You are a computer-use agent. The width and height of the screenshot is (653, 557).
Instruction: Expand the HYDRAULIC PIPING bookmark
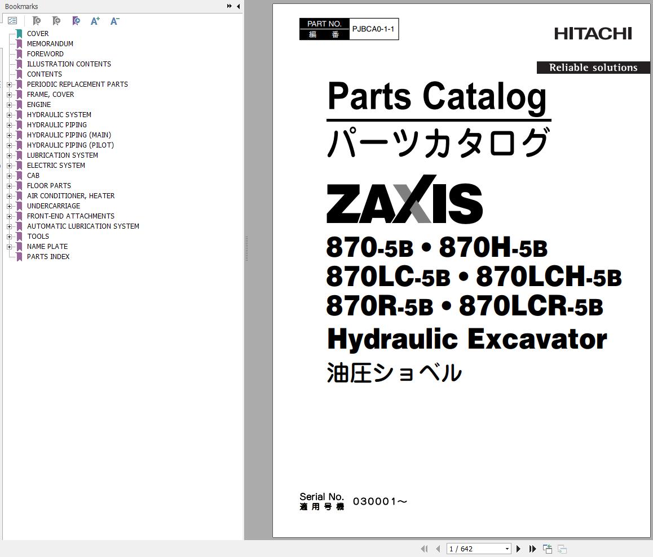point(9,125)
